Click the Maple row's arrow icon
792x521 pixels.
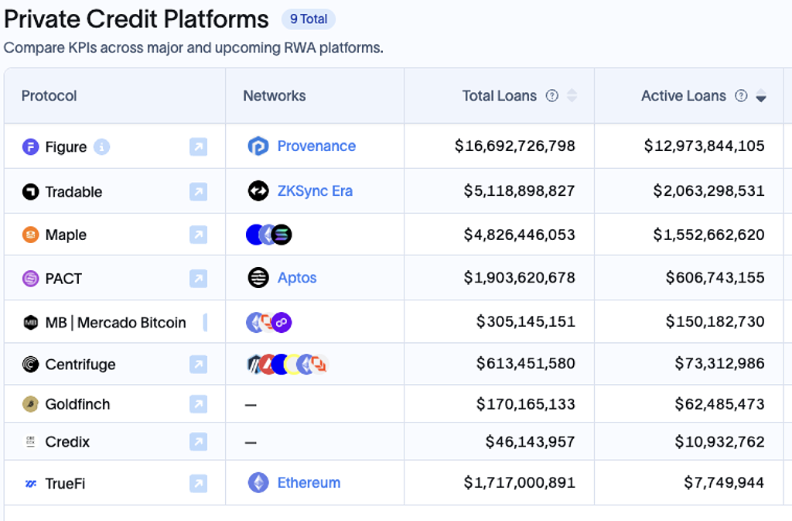click(198, 235)
